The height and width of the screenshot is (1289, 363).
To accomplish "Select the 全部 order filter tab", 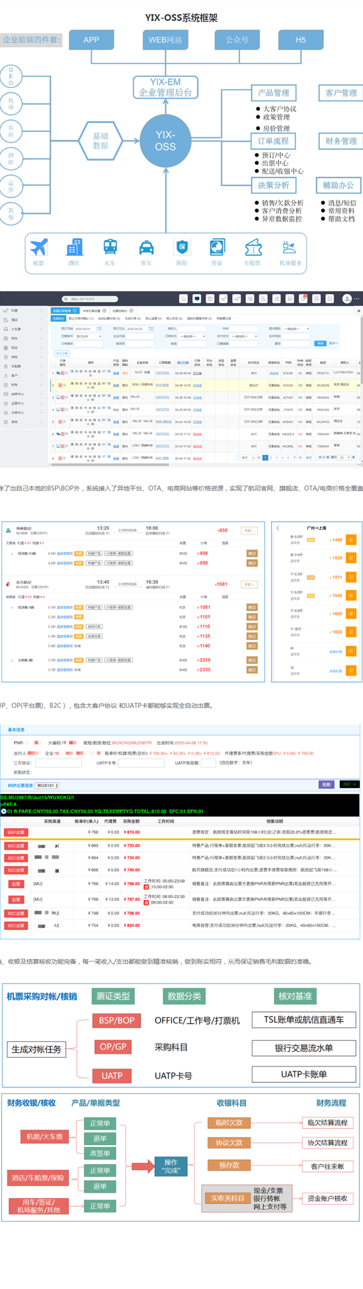I will pyautogui.click(x=58, y=319).
